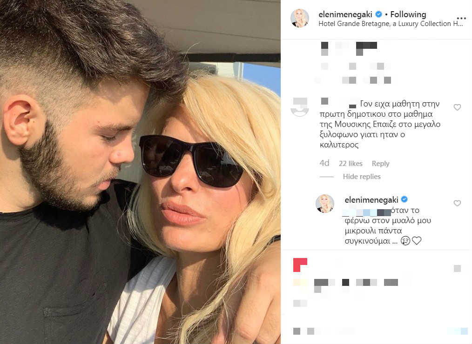Open elenimenegaki username link in header

(345, 14)
